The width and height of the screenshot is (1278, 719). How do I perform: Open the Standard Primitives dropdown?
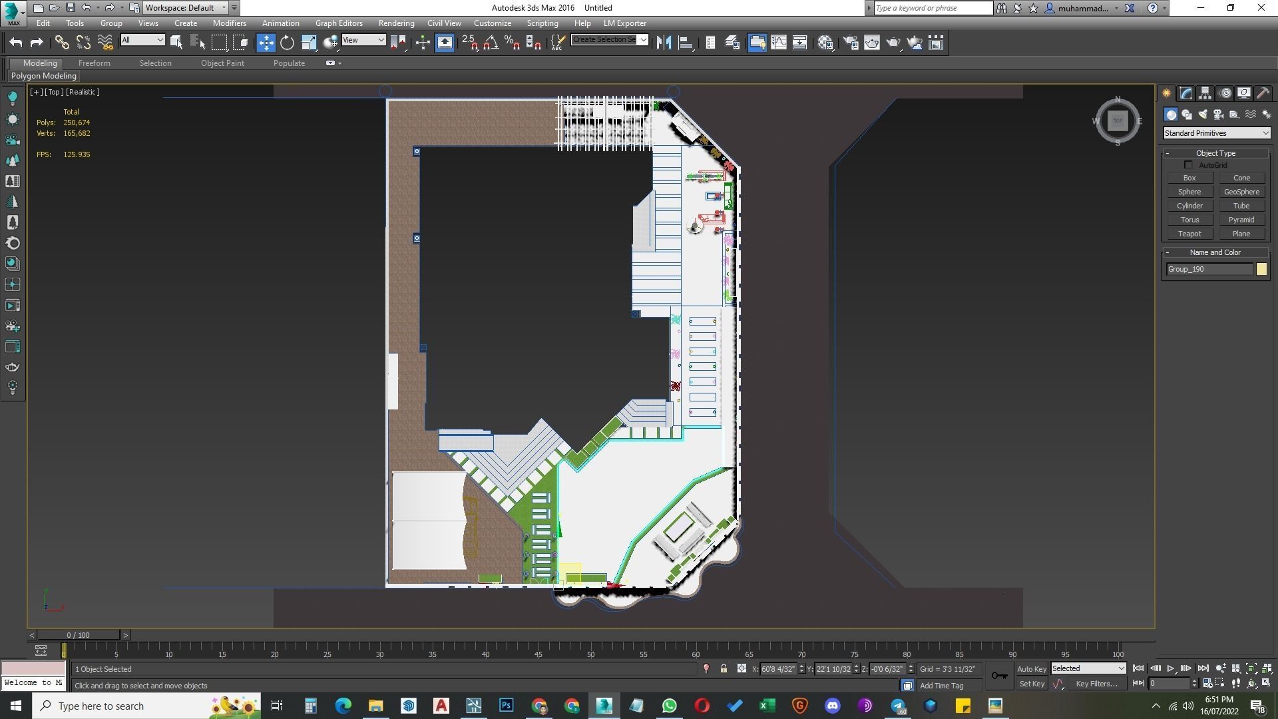(x=1217, y=133)
